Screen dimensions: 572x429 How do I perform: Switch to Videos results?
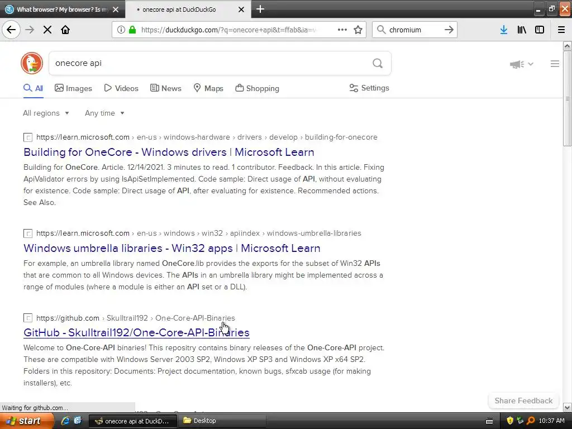[121, 88]
